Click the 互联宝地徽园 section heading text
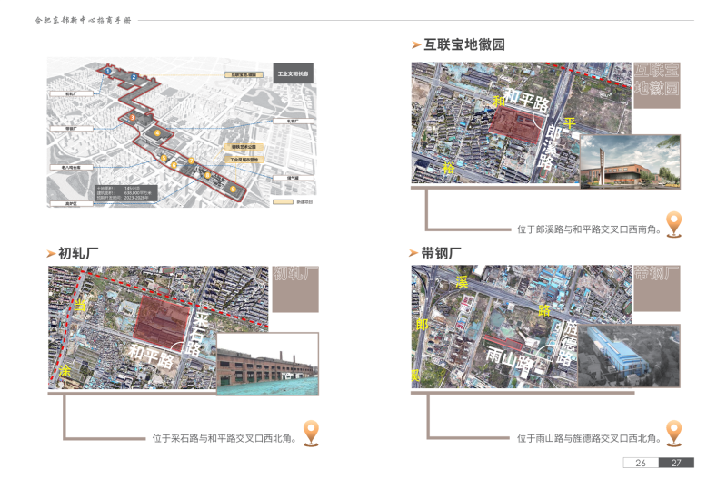This screenshot has width=727, height=488. pos(464,44)
